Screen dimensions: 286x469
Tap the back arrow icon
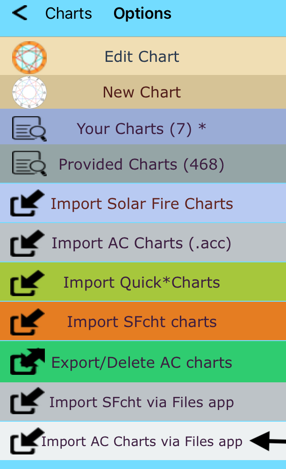pyautogui.click(x=20, y=13)
